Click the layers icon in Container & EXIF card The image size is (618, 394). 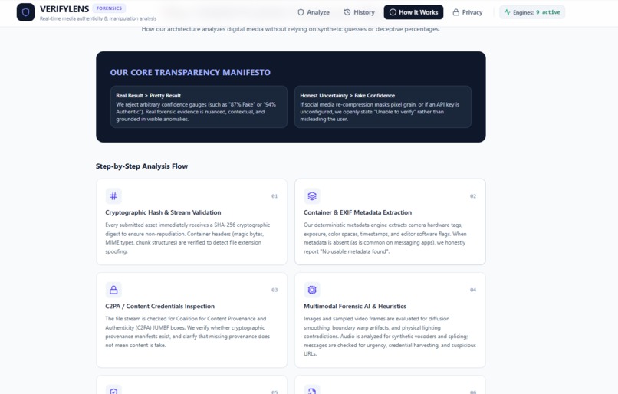click(312, 195)
